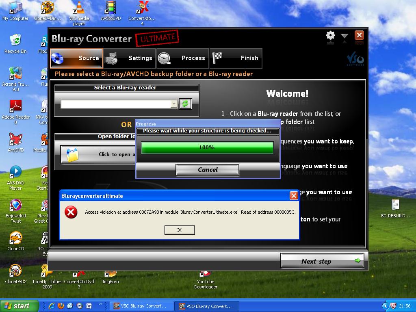Switch to the Finish tab
This screenshot has height=312, width=416.
coord(236,58)
